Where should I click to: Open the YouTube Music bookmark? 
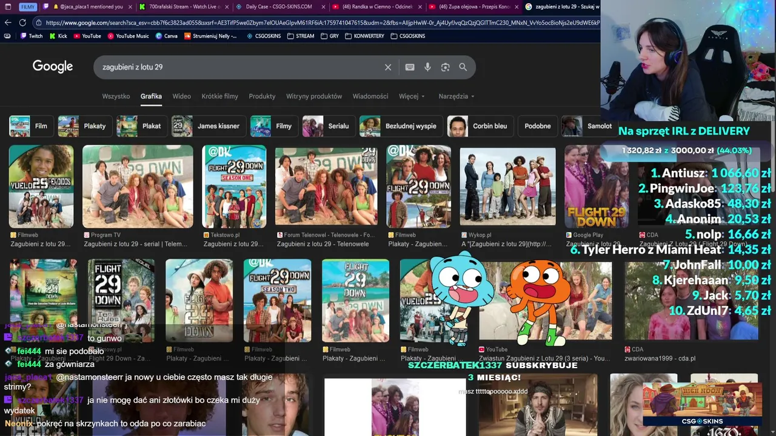coord(128,36)
